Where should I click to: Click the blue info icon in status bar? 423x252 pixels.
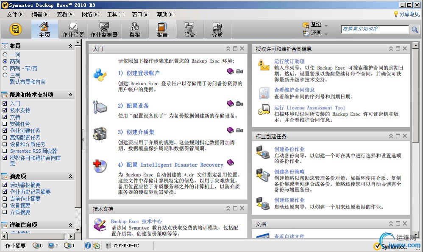[x=88, y=246]
